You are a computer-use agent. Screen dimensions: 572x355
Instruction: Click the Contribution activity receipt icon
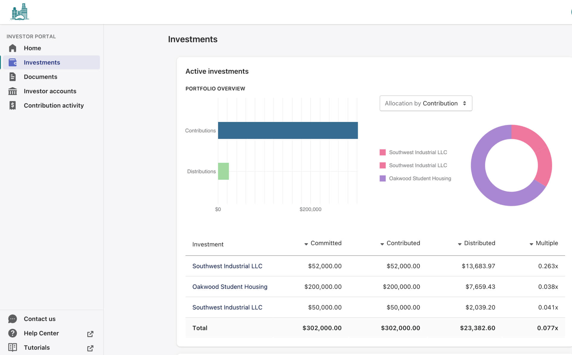coord(13,106)
